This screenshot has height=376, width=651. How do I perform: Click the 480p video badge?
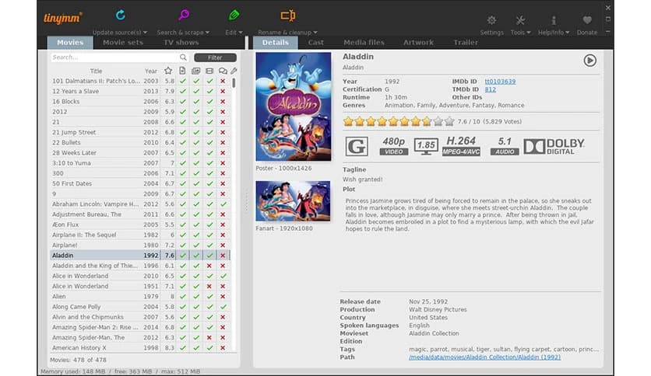coord(393,146)
